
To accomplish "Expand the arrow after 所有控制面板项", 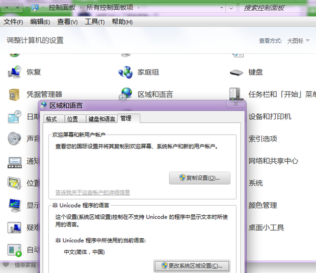I will tap(139, 8).
